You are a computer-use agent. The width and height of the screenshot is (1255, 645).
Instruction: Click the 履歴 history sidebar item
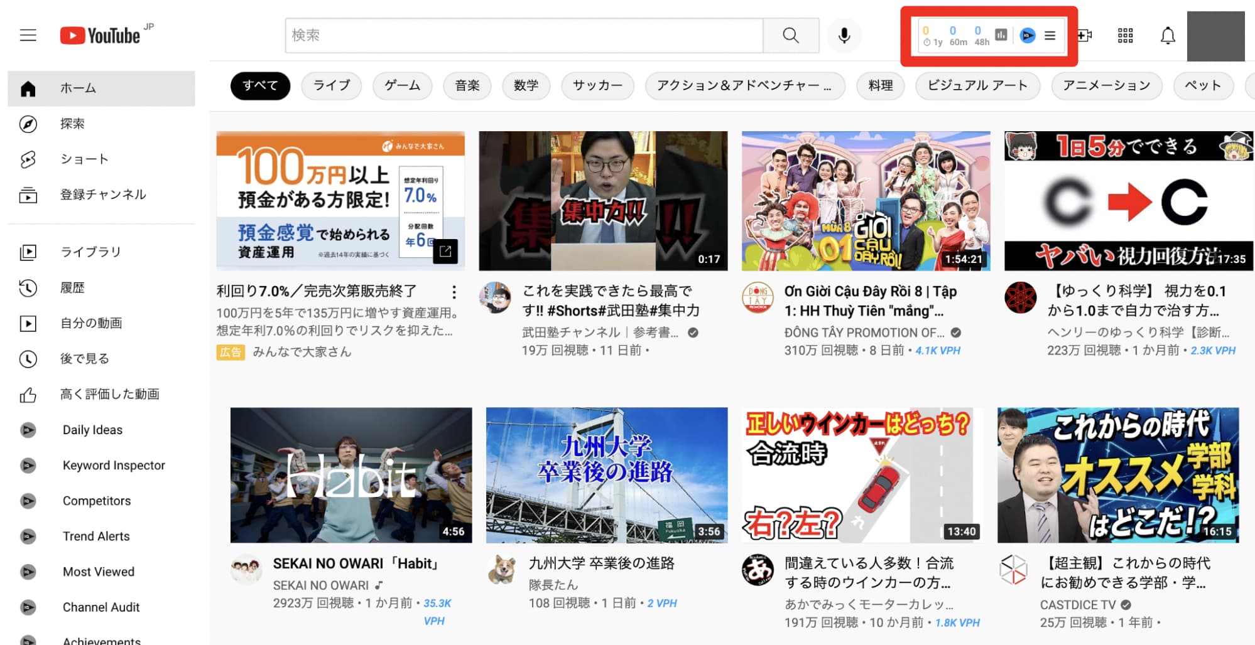click(x=72, y=288)
